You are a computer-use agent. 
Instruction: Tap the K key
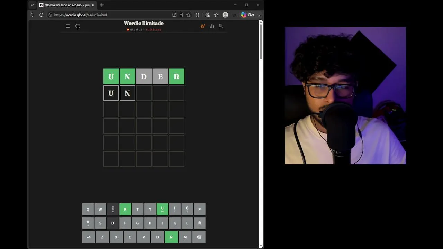coord(175,223)
